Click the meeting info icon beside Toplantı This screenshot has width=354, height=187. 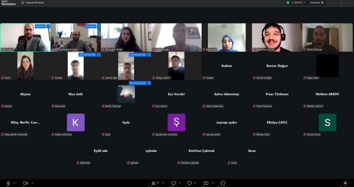23,2
